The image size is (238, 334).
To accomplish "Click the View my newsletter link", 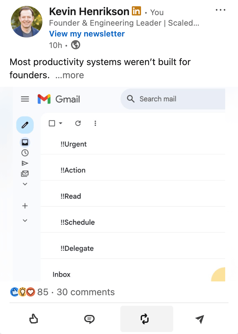I will click(87, 34).
